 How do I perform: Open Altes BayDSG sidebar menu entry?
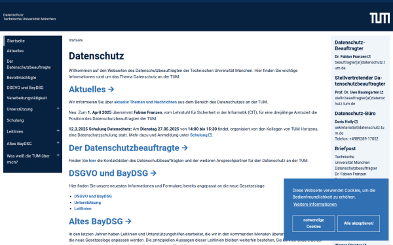[x=19, y=144]
